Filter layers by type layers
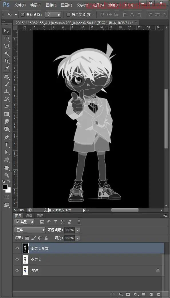 pos(56,222)
